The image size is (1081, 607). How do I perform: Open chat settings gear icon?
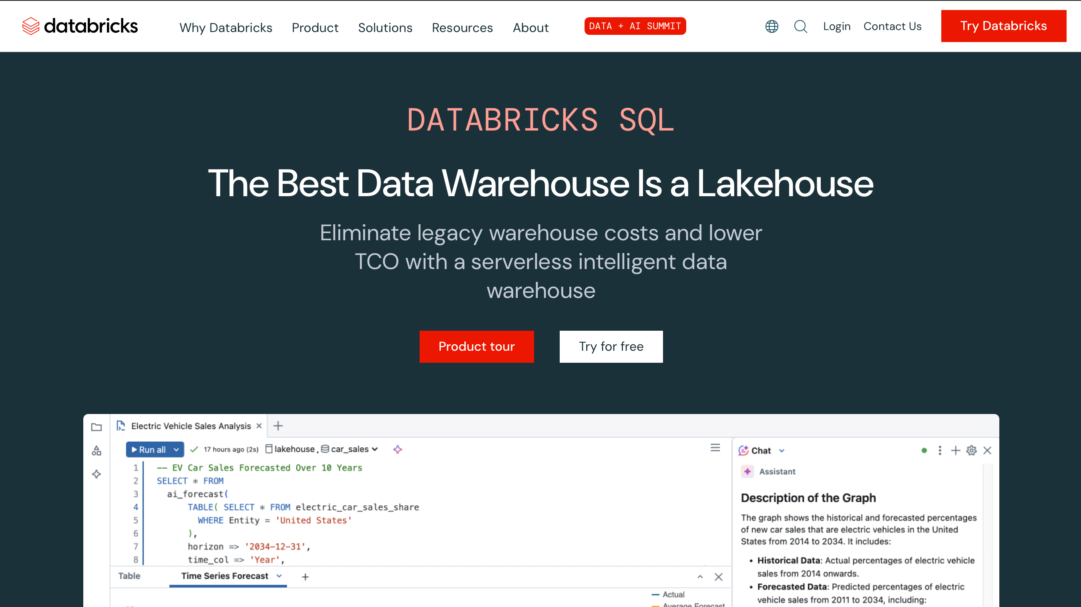pos(971,450)
